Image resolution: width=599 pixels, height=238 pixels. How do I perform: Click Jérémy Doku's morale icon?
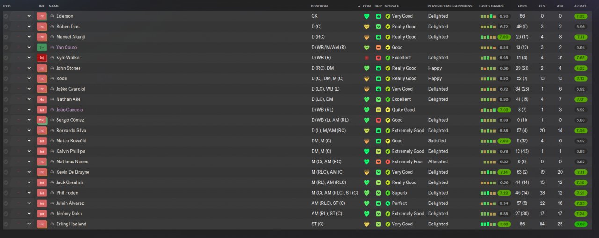click(387, 214)
